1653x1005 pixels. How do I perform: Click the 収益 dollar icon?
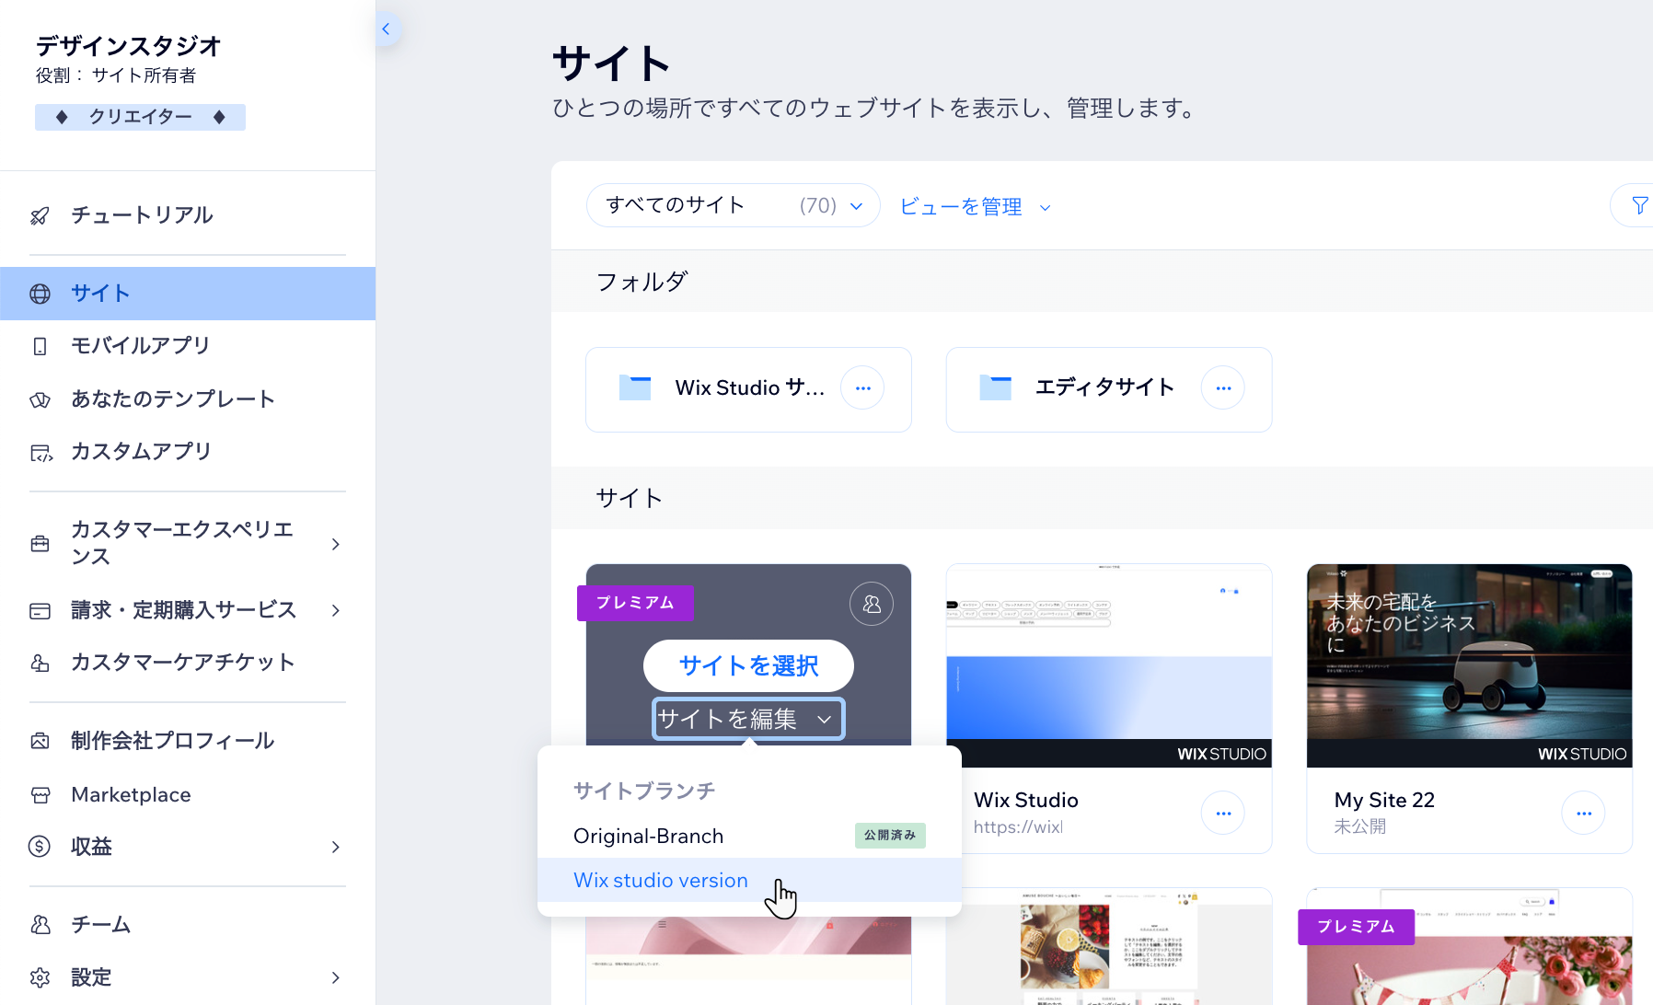[x=40, y=847]
